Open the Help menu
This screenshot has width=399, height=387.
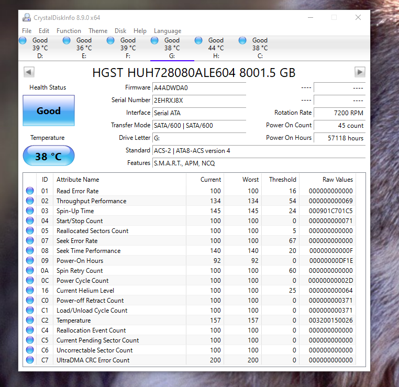click(140, 31)
